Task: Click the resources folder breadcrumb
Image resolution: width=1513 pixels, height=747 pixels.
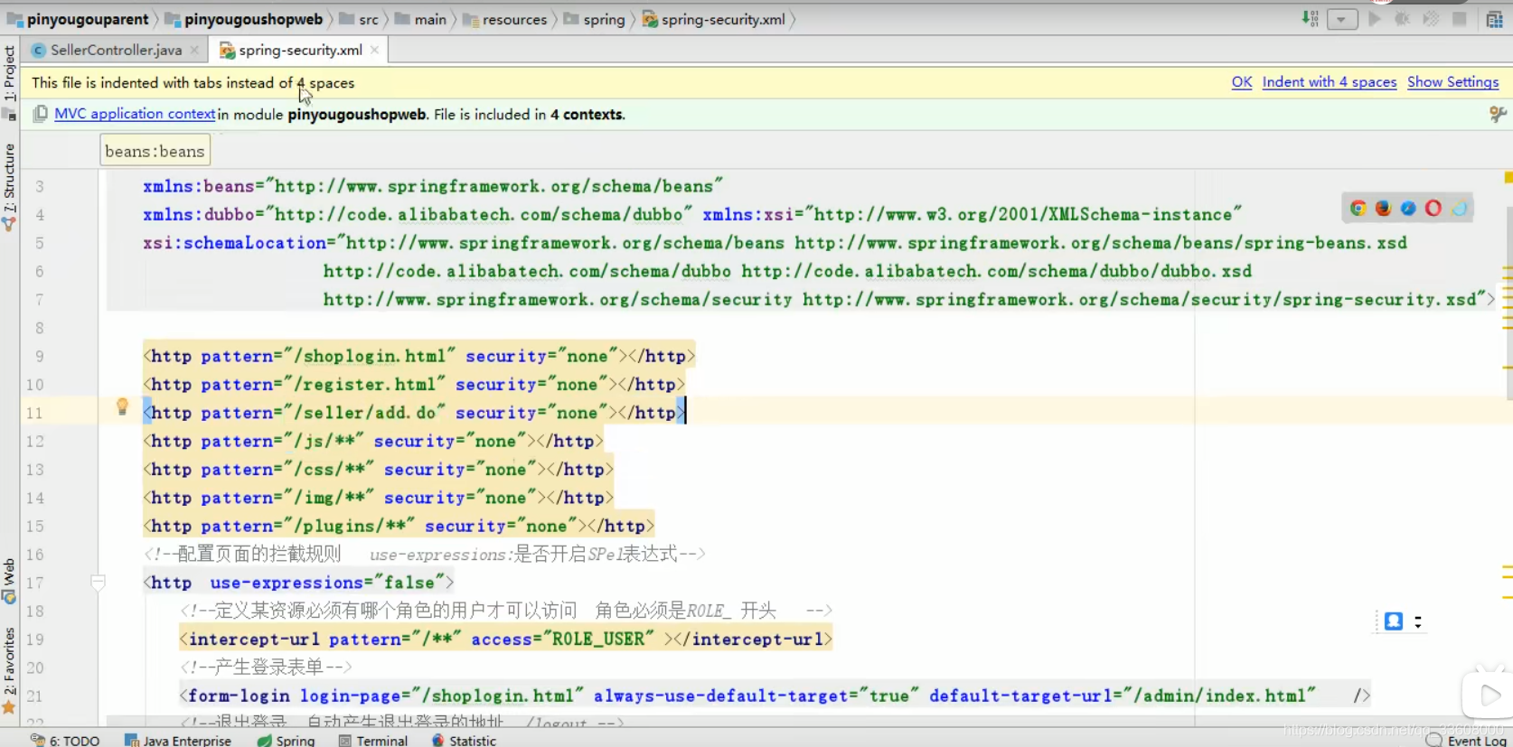Action: click(x=505, y=19)
